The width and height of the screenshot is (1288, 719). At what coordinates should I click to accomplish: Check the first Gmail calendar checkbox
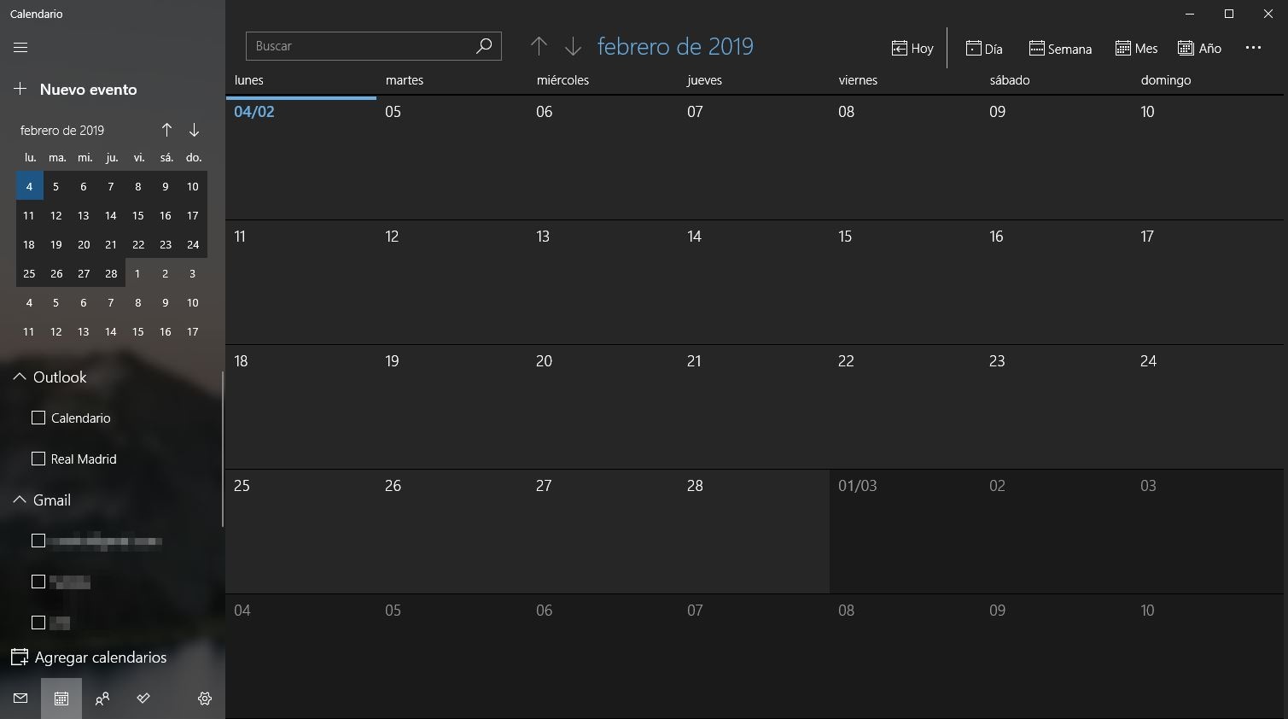click(38, 541)
